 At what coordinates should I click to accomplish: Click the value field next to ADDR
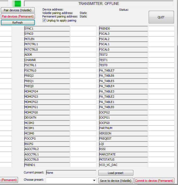point(83,55)
